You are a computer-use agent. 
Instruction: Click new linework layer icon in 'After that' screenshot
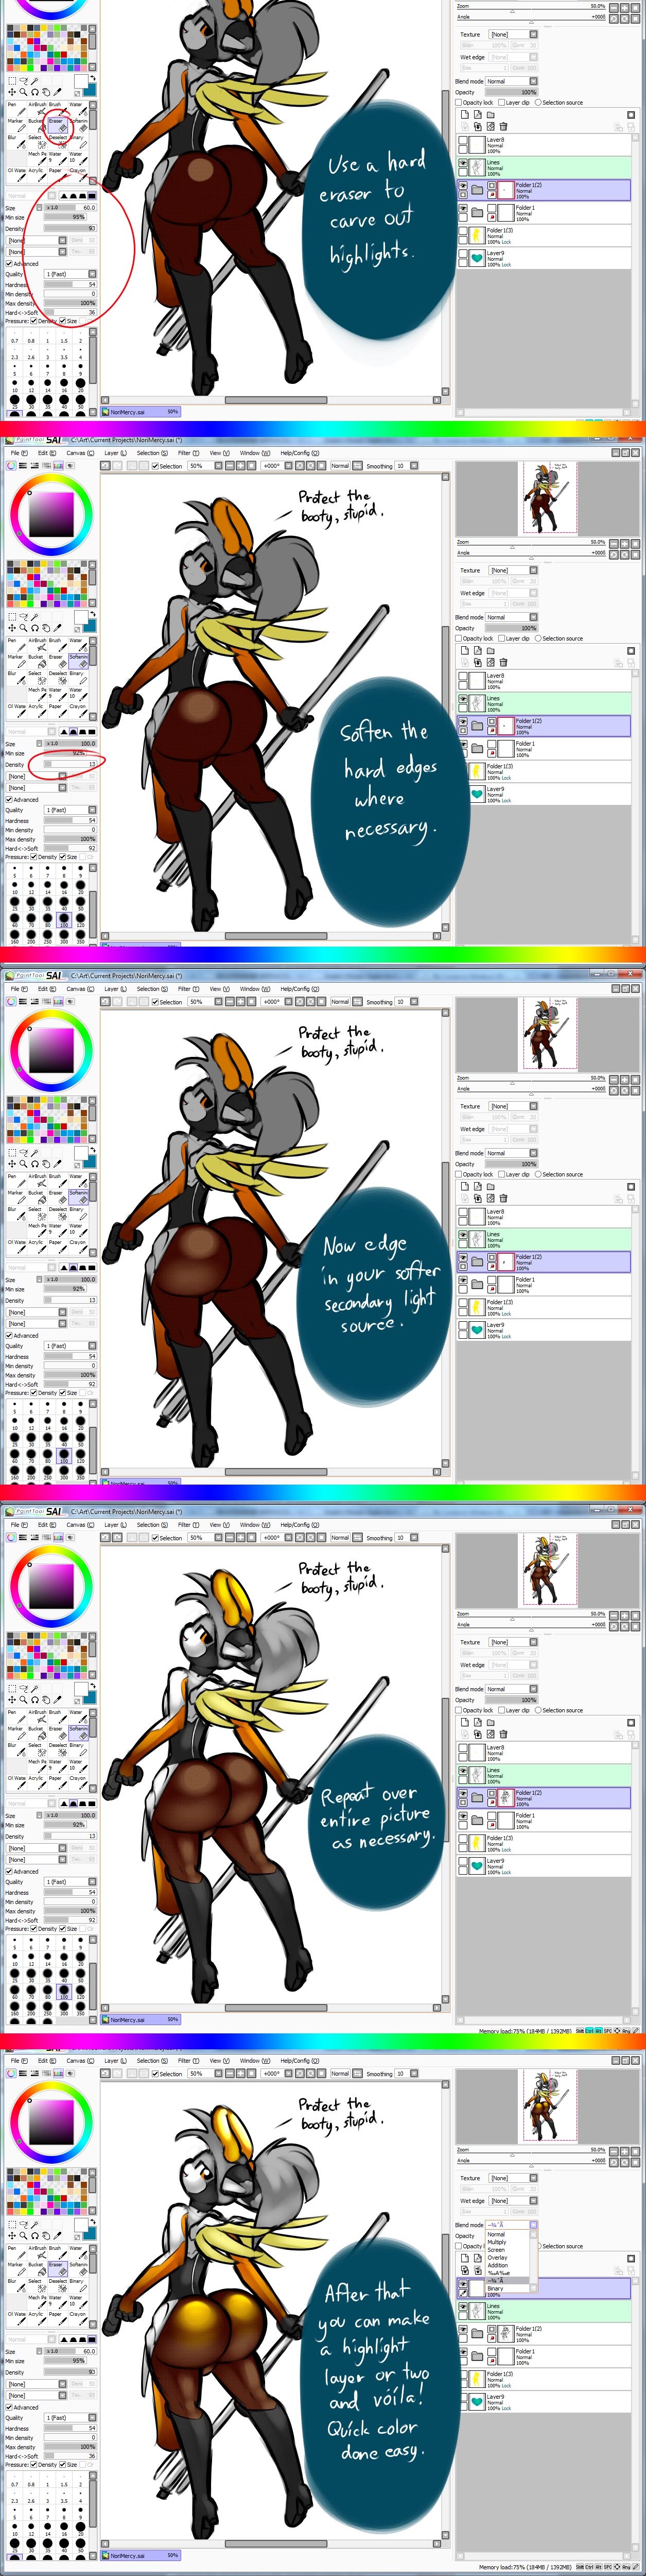click(x=477, y=2258)
